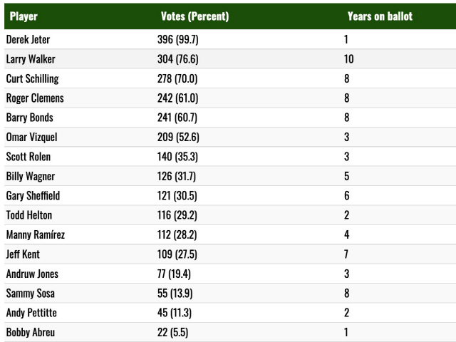This screenshot has height=342, width=456.
Task: Click Sammy Sosa's name
Action: pyautogui.click(x=28, y=293)
